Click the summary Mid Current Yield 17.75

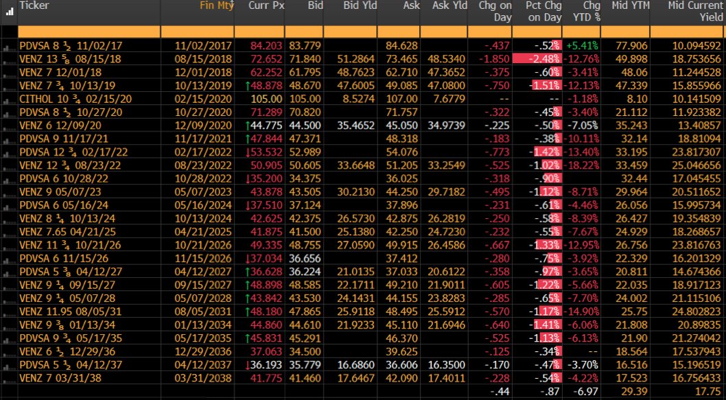[708, 391]
